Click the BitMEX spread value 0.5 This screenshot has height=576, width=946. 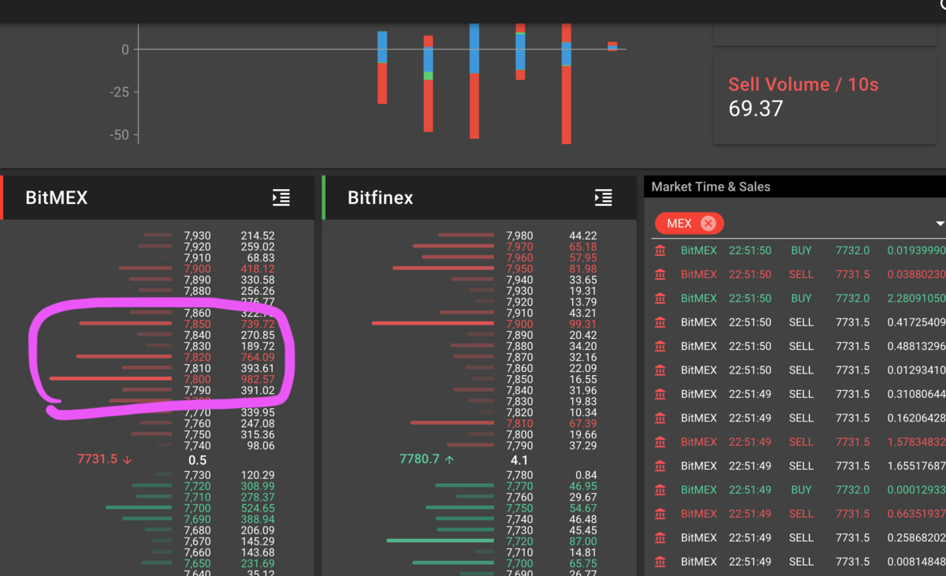click(199, 459)
